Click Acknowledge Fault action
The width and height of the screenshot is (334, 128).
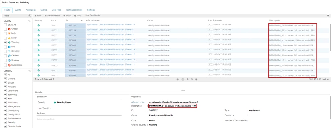(x=46, y=119)
